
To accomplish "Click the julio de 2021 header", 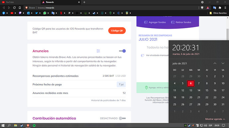I will (180, 64).
